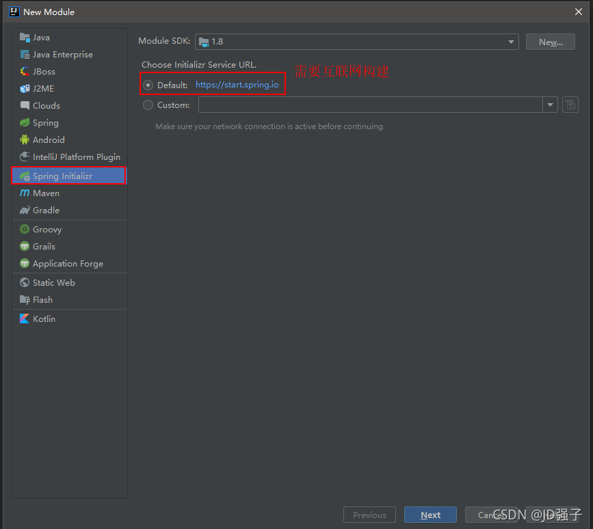The height and width of the screenshot is (529, 593).
Task: Choose Gradle module type
Action: (70, 210)
